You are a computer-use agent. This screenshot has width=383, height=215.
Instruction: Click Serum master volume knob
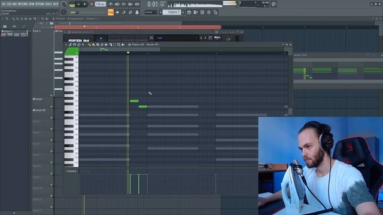click(227, 39)
